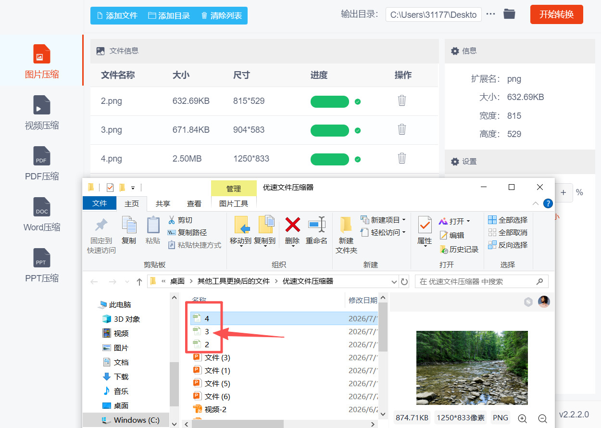Open Explorer help question mark icon
Image resolution: width=601 pixels, height=428 pixels.
point(548,203)
